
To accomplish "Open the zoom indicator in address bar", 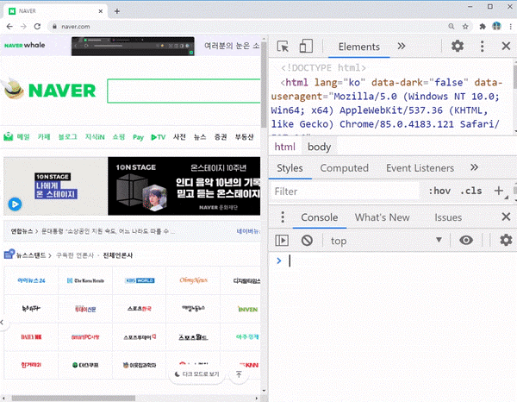I will (451, 27).
